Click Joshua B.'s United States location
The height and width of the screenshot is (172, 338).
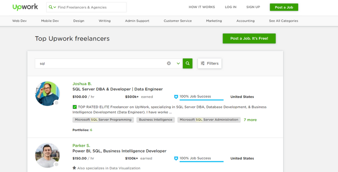point(242,97)
